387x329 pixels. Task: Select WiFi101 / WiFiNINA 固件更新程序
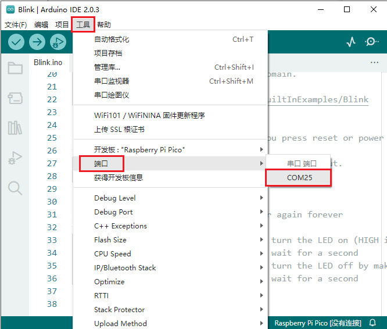click(170, 116)
